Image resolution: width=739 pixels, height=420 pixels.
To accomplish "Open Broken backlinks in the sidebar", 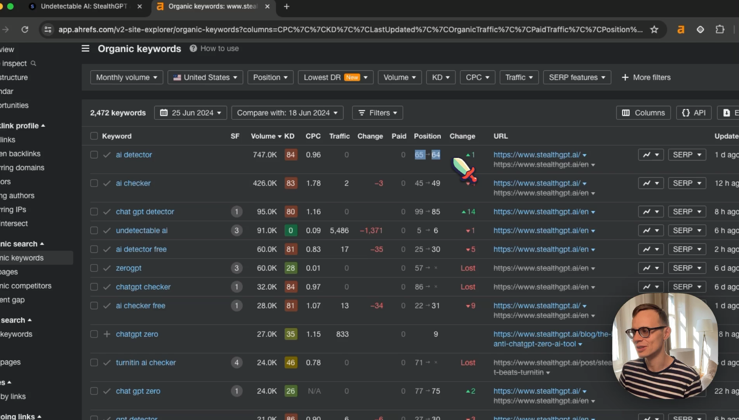I will pos(20,154).
